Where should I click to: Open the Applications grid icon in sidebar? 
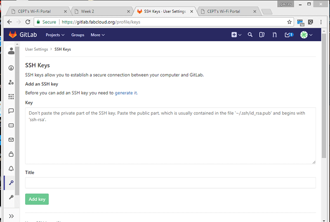tap(11, 96)
